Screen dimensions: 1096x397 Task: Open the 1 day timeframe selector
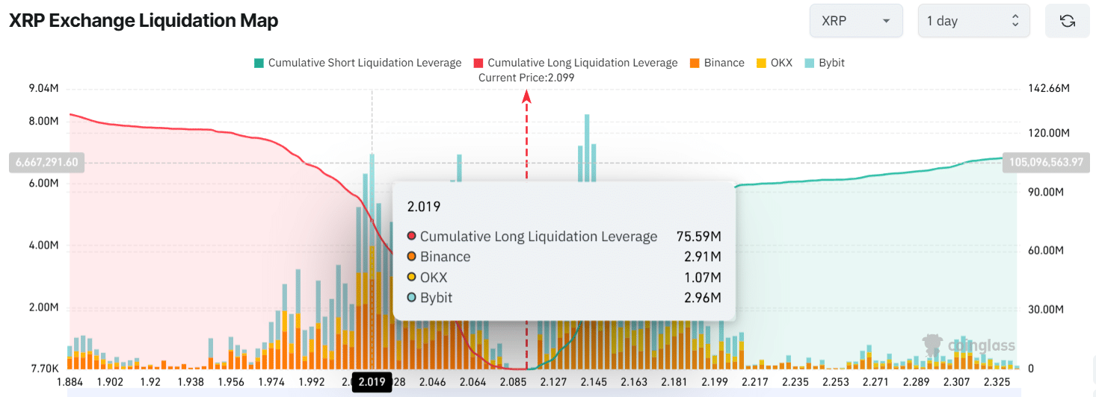pos(973,21)
